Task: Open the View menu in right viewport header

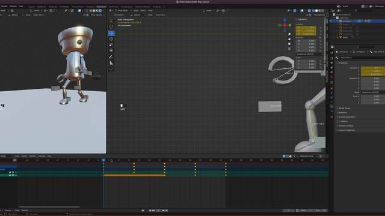Action: coord(136,11)
